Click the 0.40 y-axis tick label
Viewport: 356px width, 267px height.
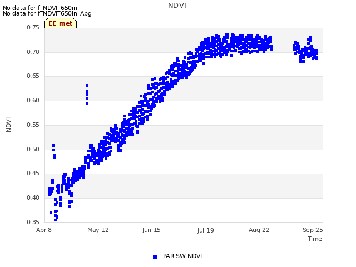33,197
